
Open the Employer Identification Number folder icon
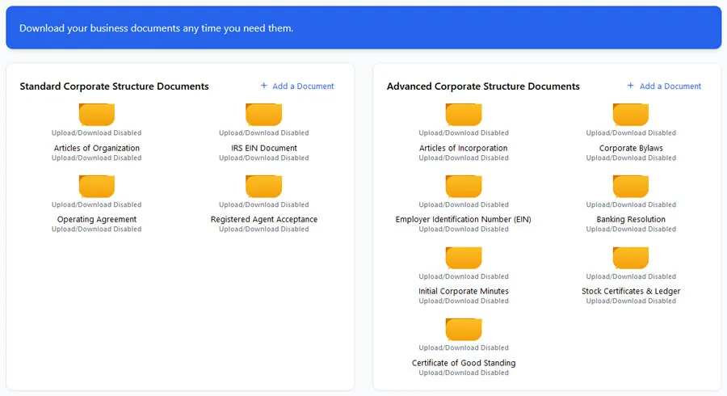pyautogui.click(x=464, y=187)
